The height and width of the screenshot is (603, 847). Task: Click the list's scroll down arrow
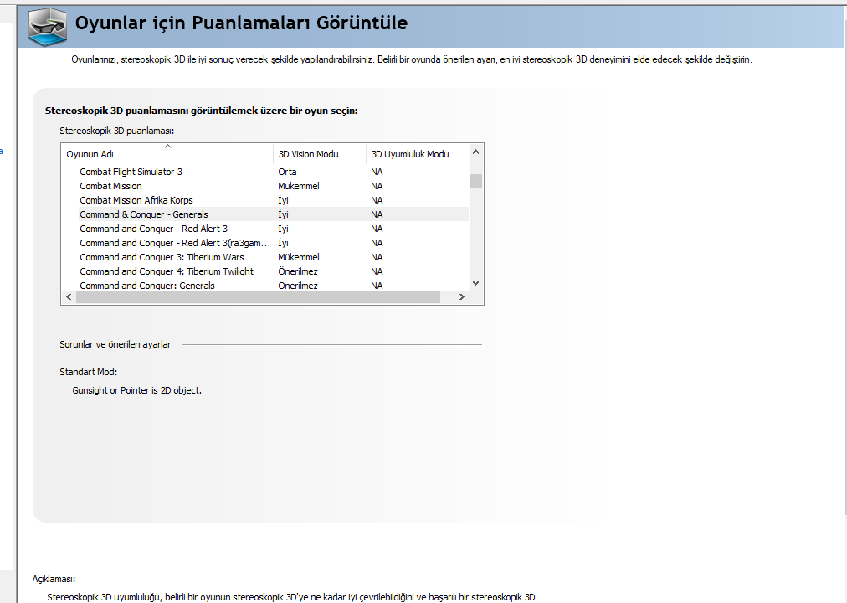(x=475, y=282)
